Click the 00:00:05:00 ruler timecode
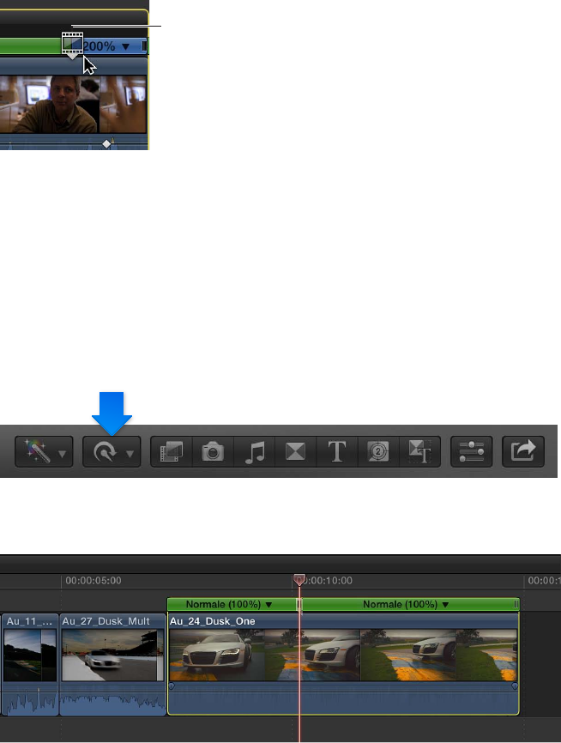 coord(93,581)
